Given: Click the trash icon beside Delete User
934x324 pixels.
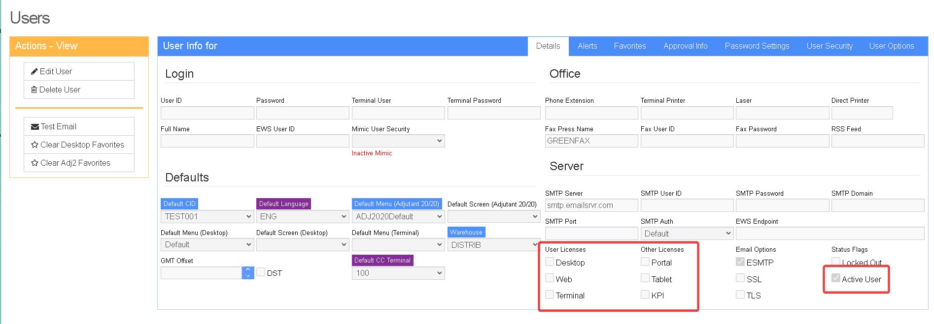Looking at the screenshot, I should pyautogui.click(x=34, y=90).
